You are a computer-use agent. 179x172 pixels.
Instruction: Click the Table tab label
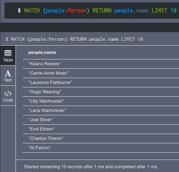8,60
